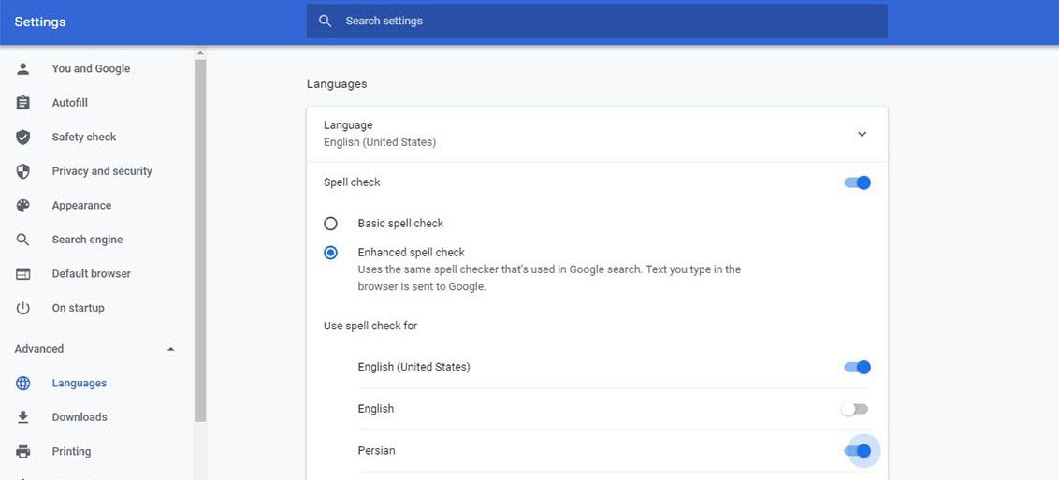This screenshot has height=480, width=1059.
Task: Open the Printing settings page
Action: tap(71, 451)
